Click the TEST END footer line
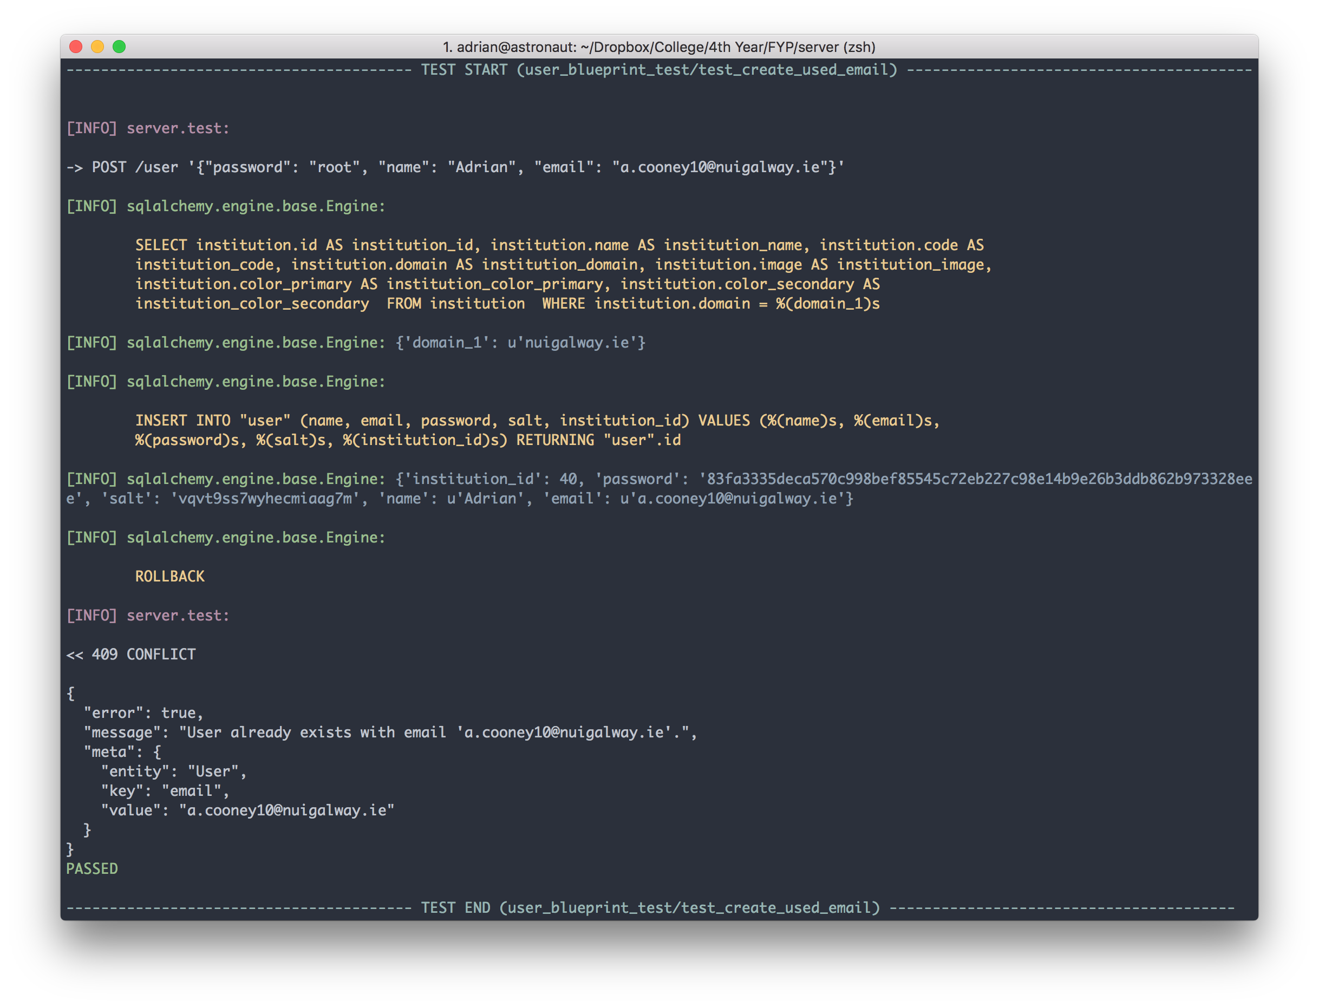This screenshot has height=1007, width=1319. 650,908
